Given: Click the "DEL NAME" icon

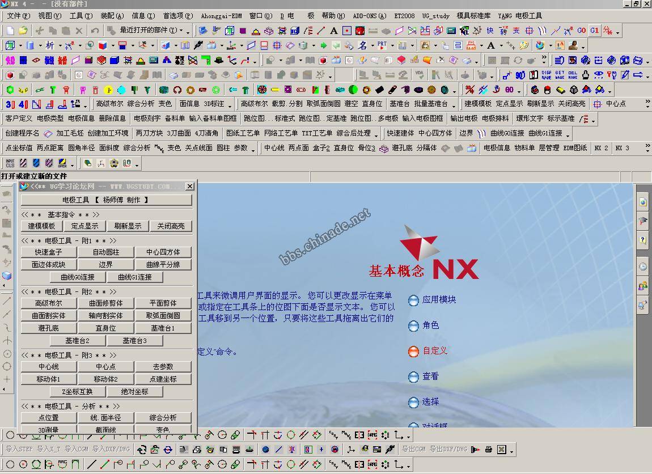Looking at the screenshot, I should click(573, 75).
